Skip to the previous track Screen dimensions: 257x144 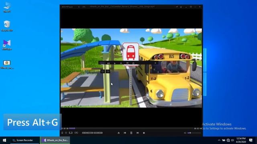pyautogui.click(x=125, y=133)
